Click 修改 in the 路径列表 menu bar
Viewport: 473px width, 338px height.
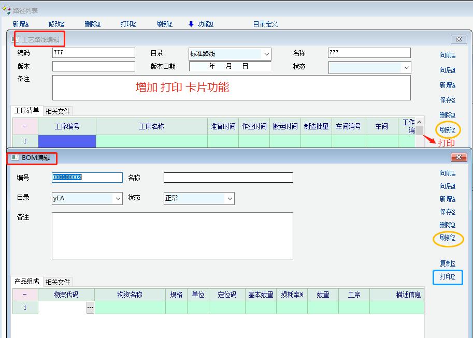56,24
